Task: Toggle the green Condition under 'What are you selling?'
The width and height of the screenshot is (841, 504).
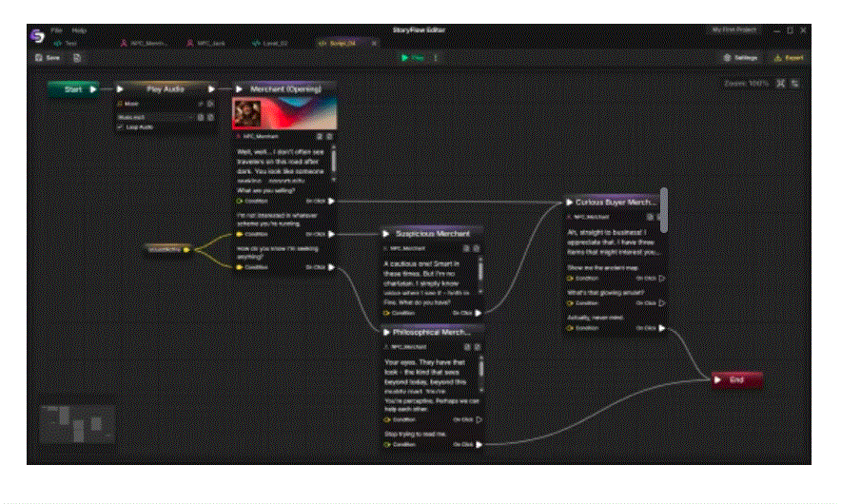Action: 240,201
